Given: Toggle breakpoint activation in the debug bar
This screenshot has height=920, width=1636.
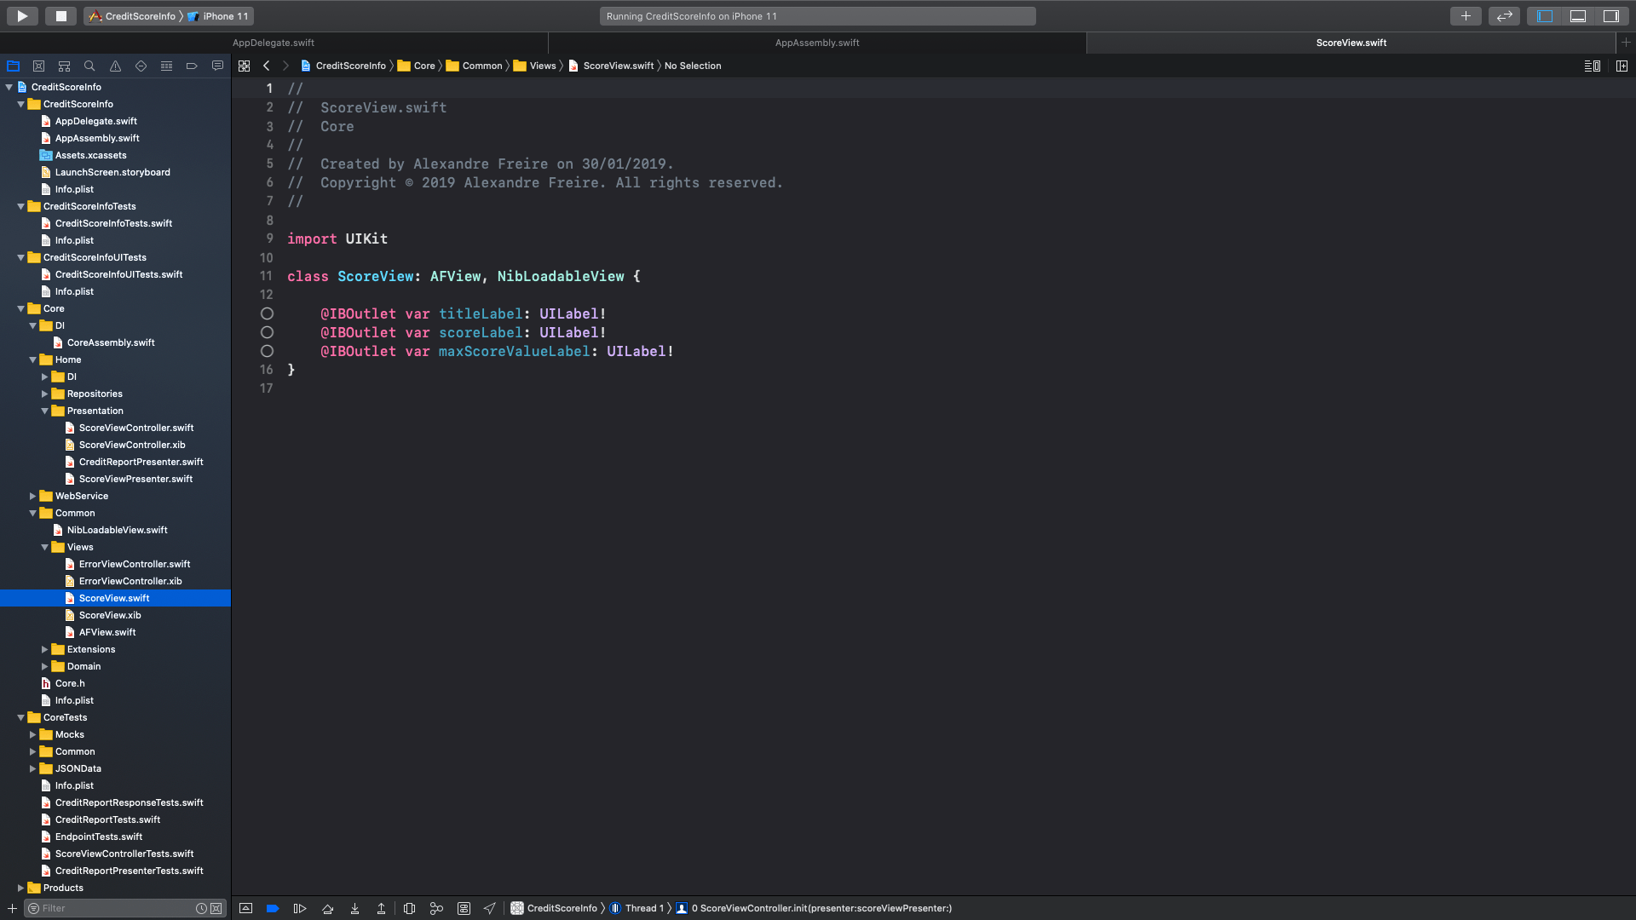Looking at the screenshot, I should coord(273,908).
